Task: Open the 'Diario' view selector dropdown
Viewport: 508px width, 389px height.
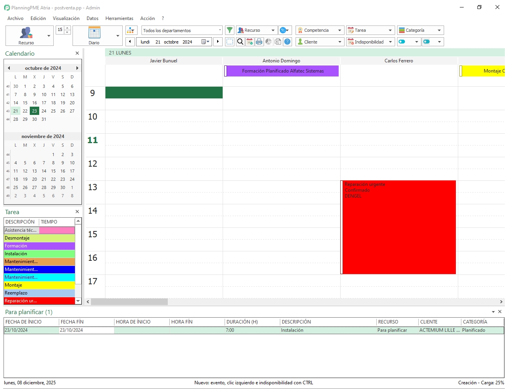Action: [118, 35]
